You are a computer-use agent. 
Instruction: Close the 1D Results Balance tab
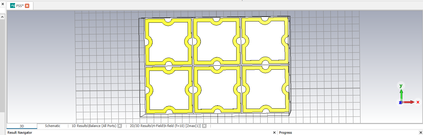tap(120, 126)
